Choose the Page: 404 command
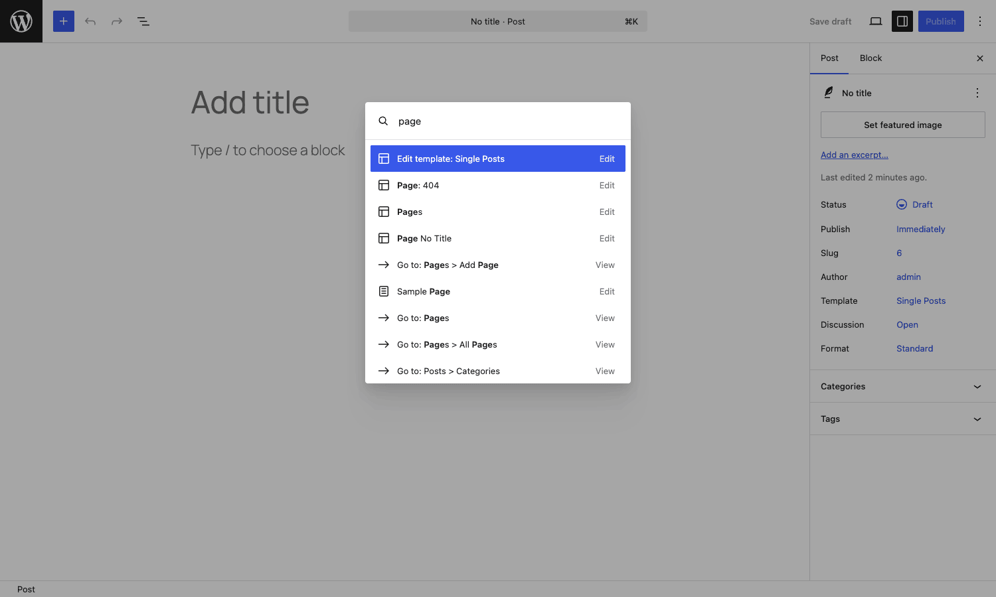The width and height of the screenshot is (996, 597). point(498,185)
